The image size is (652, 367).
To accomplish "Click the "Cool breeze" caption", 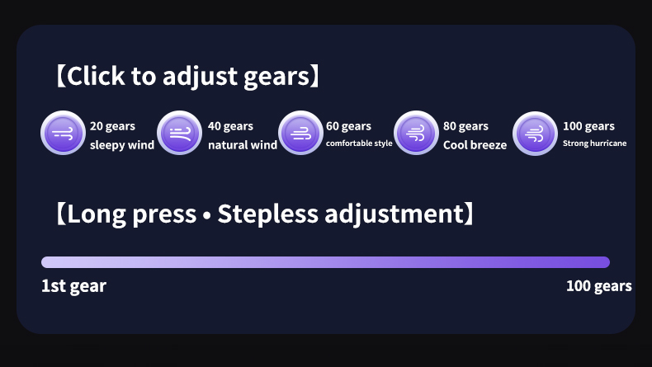I will 475,146.
